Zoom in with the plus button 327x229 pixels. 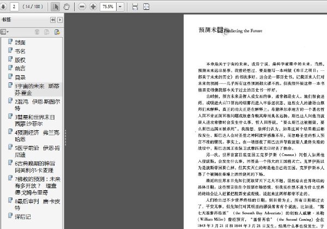(93, 7)
